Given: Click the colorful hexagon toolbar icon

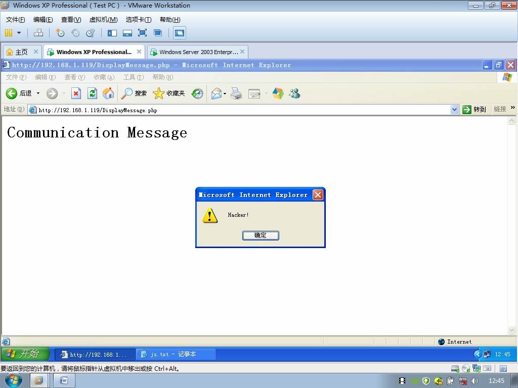Looking at the screenshot, I should click(278, 93).
